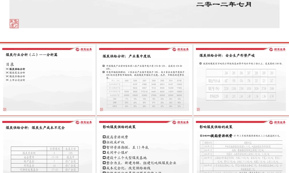Click the 环保基金 row in cost table
Screen dimensions: 289x173
click(x=45, y=166)
